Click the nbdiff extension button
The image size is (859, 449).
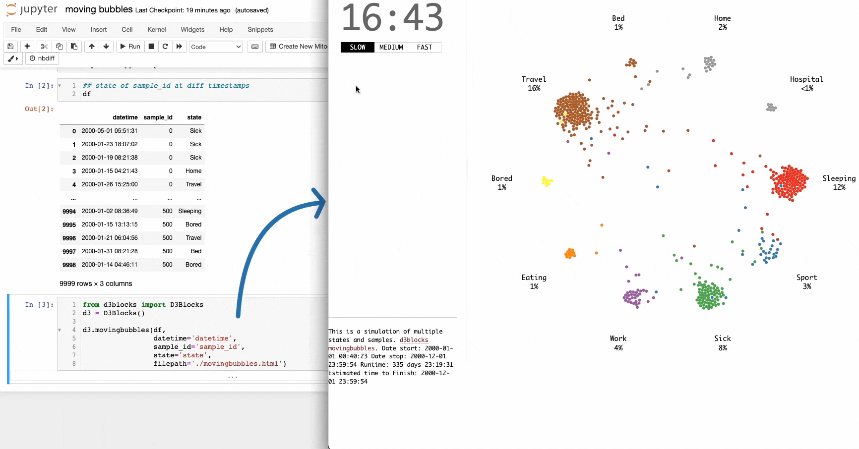(42, 58)
